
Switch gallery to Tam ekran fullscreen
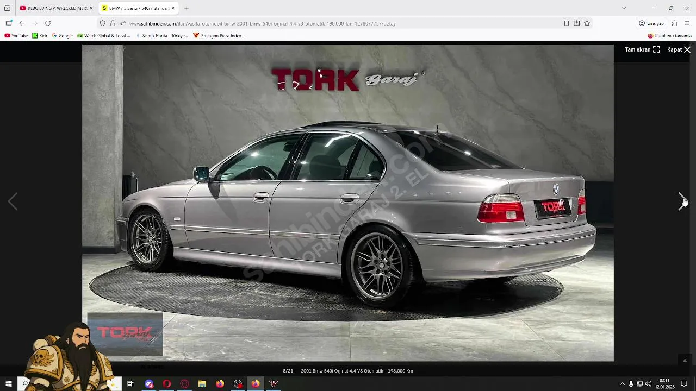pyautogui.click(x=642, y=49)
